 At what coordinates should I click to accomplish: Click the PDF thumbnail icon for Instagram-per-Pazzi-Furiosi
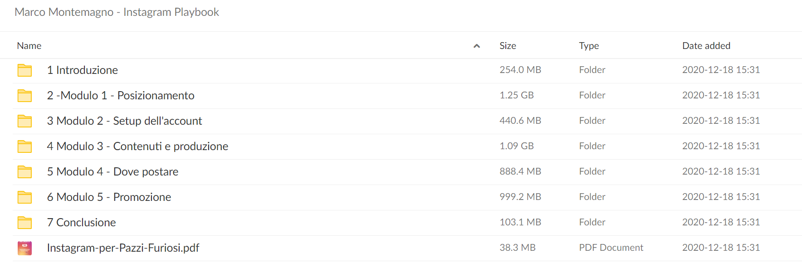click(24, 248)
